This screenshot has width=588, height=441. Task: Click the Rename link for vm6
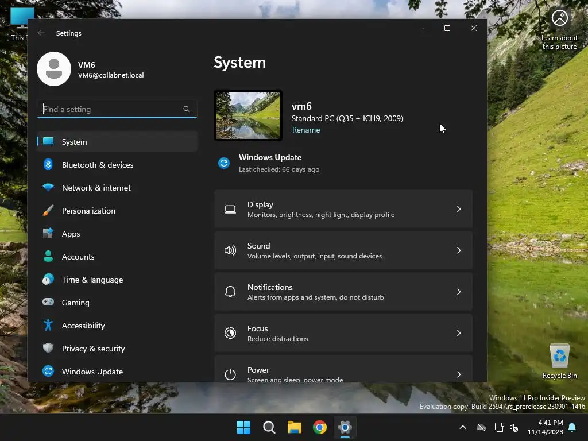(306, 130)
